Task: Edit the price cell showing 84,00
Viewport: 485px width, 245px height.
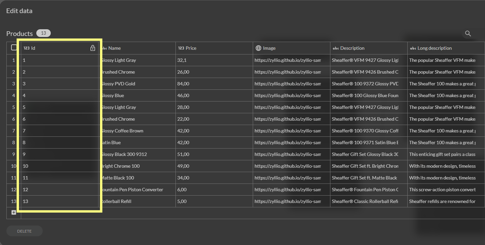Action: coord(183,84)
